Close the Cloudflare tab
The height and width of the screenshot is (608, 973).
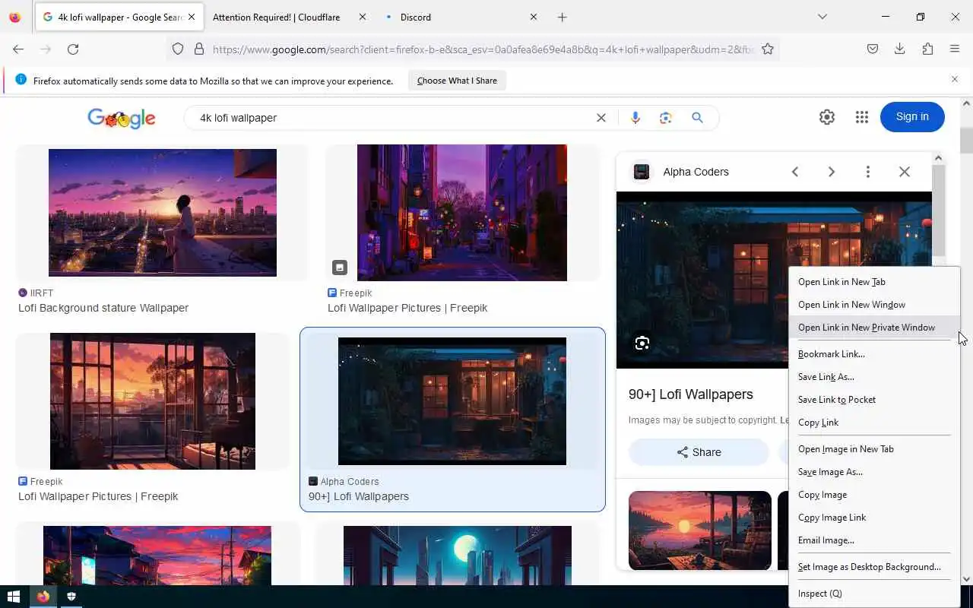tap(362, 17)
